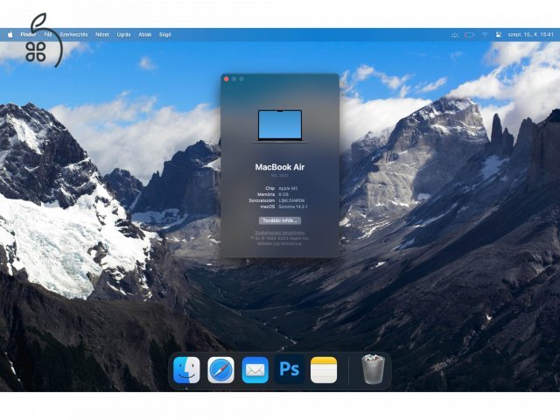Open the Apple menu

click(10, 35)
